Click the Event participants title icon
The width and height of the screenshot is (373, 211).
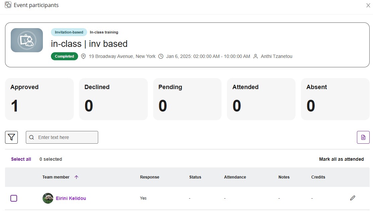coord(8,5)
